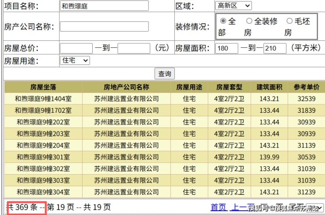
Task: Click the 参考单价 column header
Action: click(306, 87)
